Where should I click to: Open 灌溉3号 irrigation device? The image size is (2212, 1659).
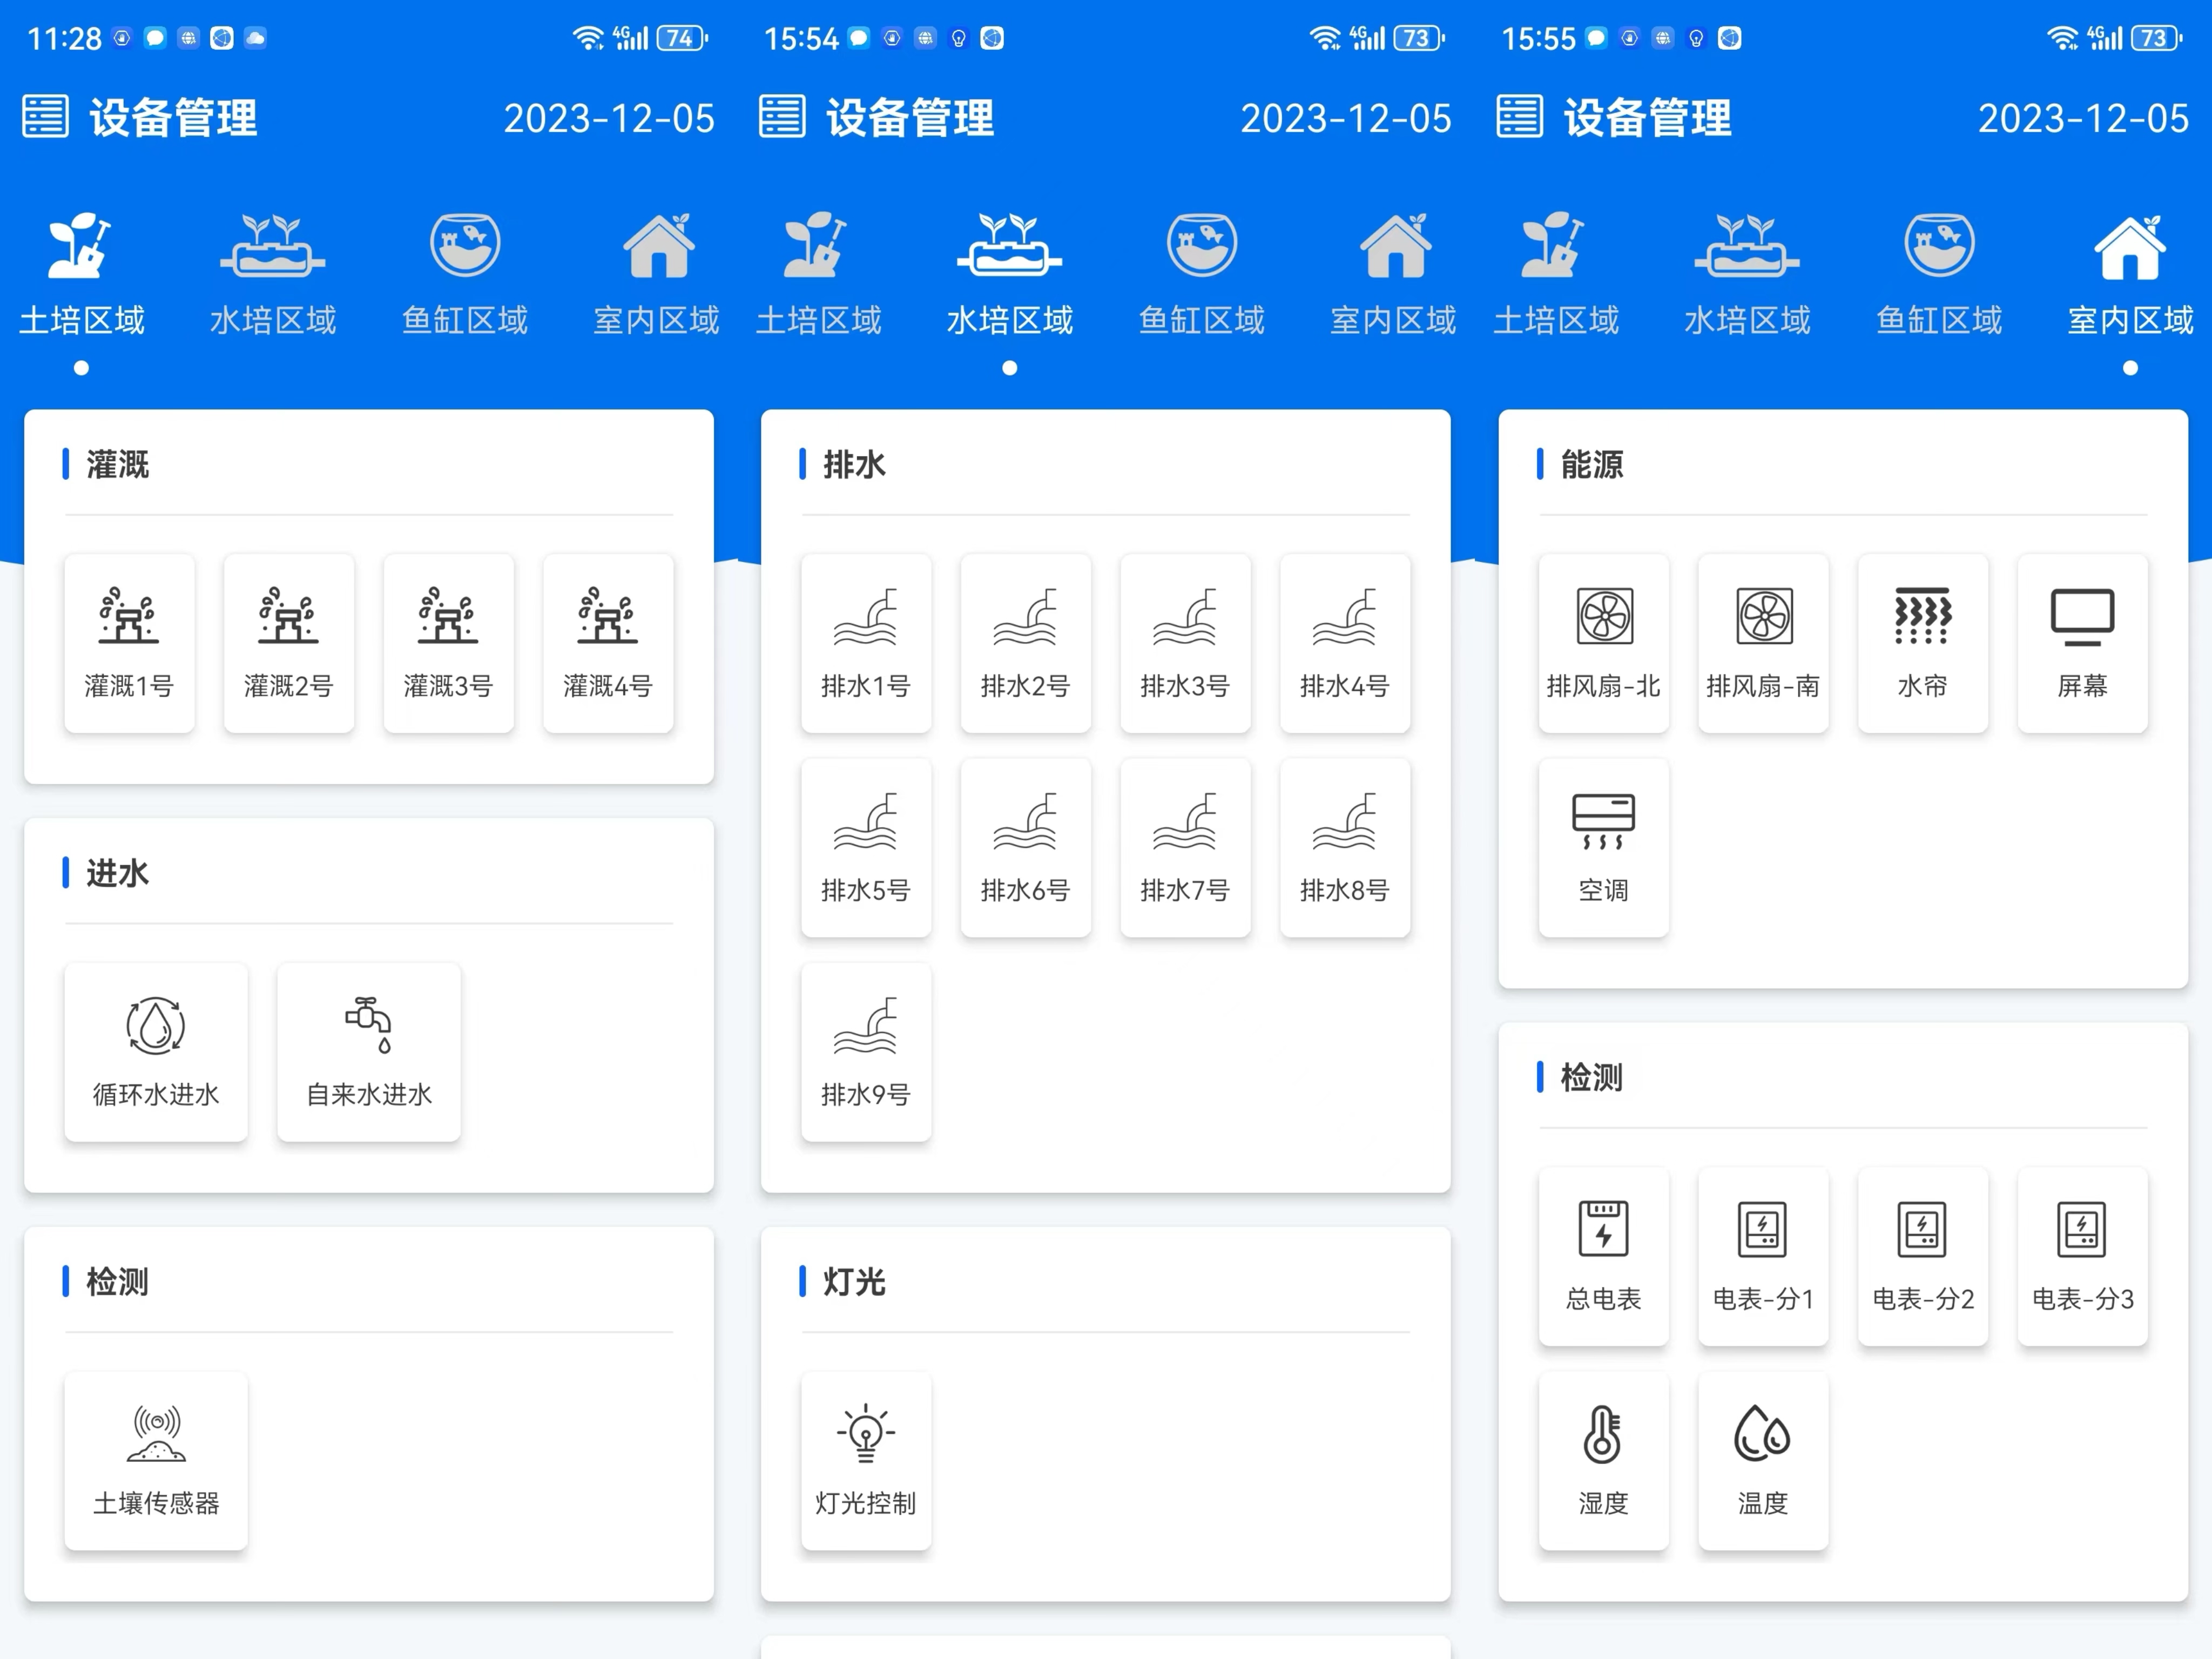(448, 643)
